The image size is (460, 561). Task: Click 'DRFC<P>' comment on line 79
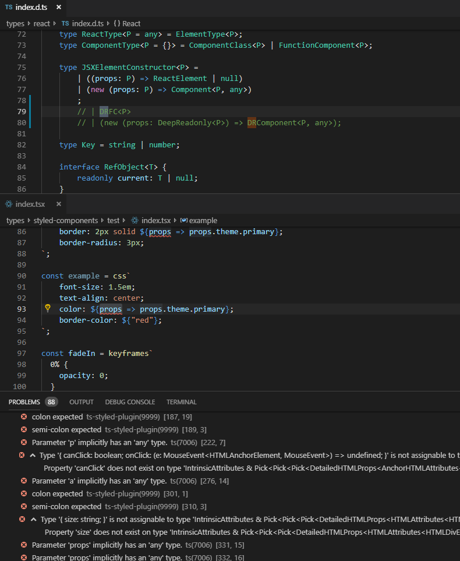[115, 112]
